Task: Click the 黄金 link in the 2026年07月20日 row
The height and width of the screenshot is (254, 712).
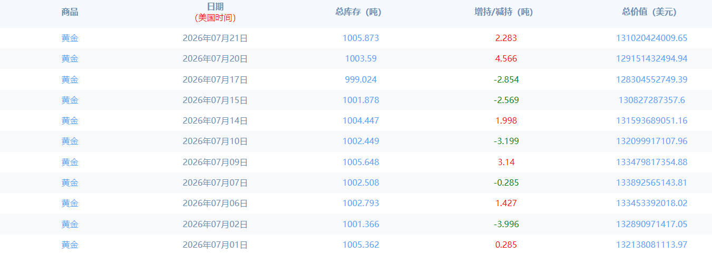Action: coord(70,58)
